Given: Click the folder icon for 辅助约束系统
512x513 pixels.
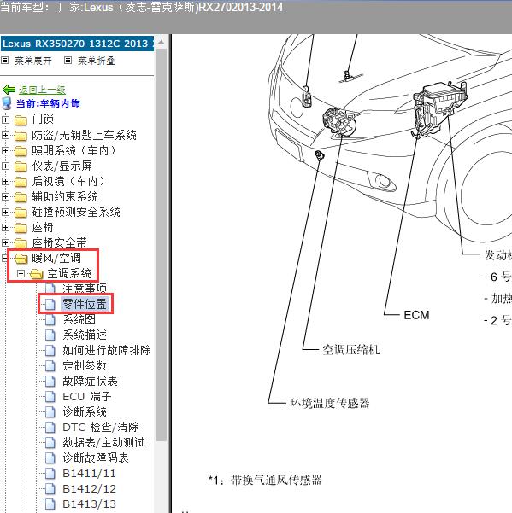Looking at the screenshot, I should (x=21, y=196).
